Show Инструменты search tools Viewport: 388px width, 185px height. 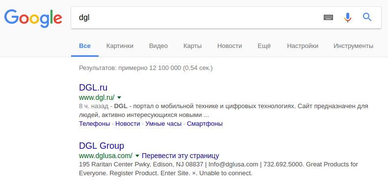(x=353, y=46)
